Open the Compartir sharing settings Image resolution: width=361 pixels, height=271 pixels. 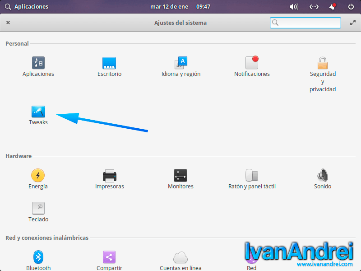coord(109,257)
